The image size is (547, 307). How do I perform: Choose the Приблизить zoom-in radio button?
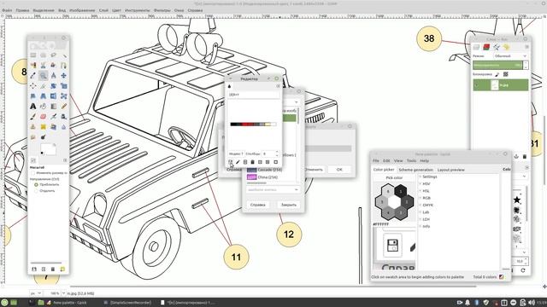[x=36, y=184]
